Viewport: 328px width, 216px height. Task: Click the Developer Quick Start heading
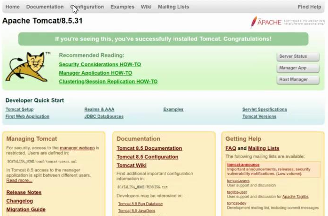(x=35, y=100)
